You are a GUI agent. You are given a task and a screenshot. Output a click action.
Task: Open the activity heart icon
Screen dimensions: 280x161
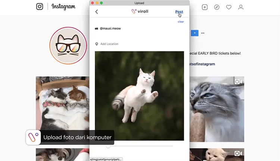229,7
